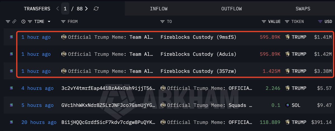Click the SOL token icon

(x=288, y=105)
